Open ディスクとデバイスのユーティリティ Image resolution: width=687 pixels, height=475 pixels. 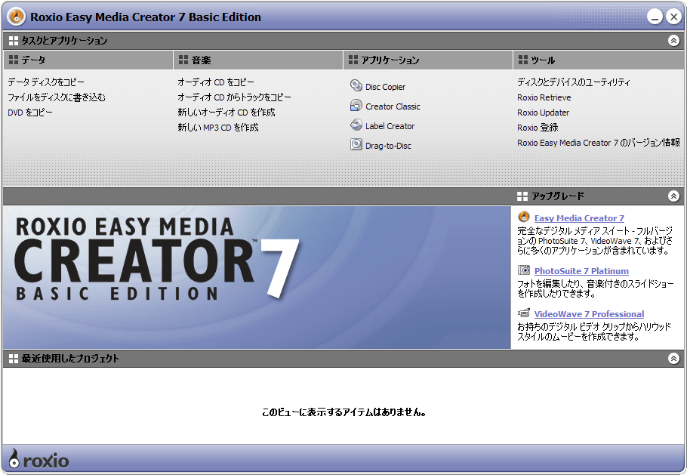574,82
